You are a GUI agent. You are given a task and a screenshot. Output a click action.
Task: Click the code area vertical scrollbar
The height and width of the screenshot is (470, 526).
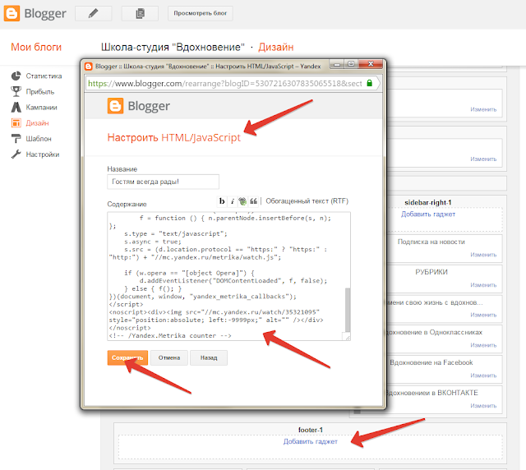click(x=348, y=310)
